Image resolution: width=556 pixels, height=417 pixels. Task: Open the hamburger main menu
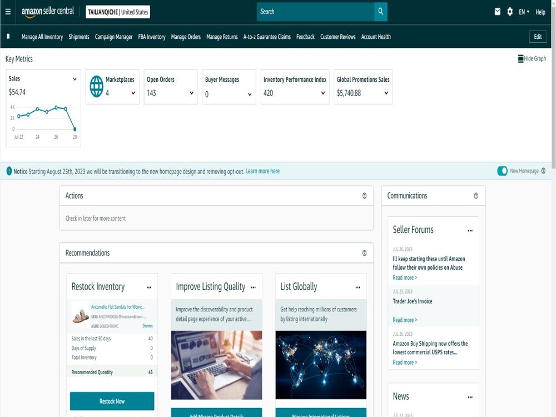click(8, 12)
